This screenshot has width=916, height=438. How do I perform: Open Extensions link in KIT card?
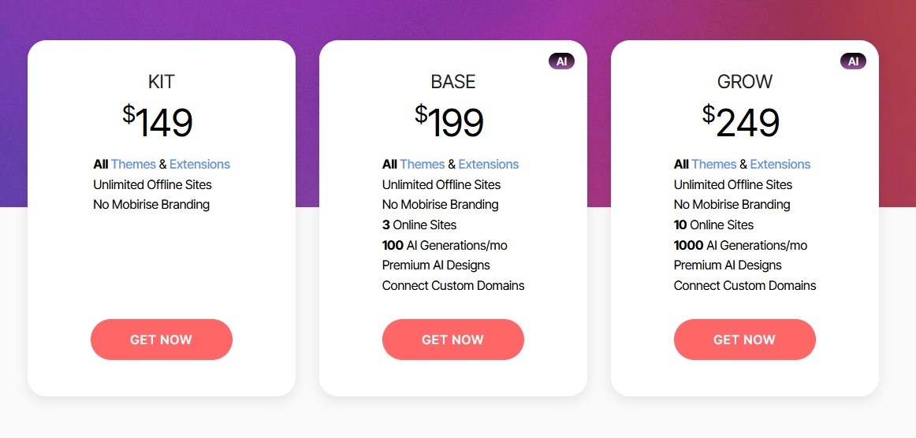click(x=199, y=165)
